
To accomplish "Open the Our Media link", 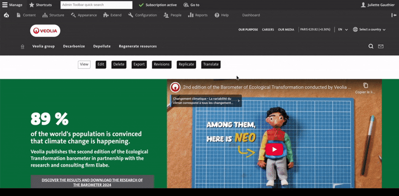I will click(x=286, y=29).
